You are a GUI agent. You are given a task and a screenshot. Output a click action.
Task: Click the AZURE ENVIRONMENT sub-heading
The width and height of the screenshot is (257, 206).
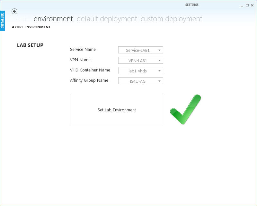(x=31, y=27)
